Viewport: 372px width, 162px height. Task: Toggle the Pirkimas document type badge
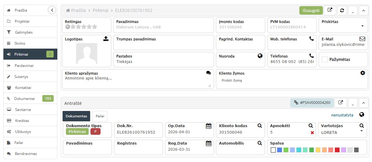pyautogui.click(x=77, y=131)
